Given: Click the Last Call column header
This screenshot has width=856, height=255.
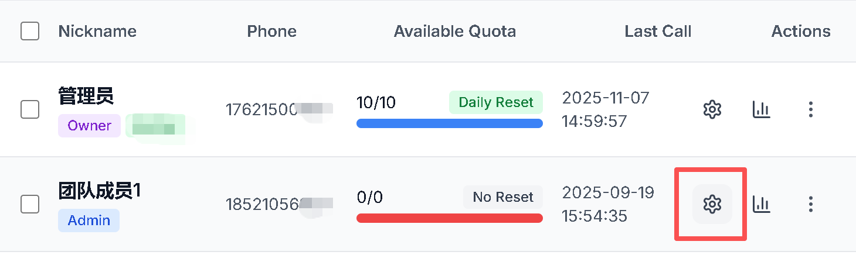Looking at the screenshot, I should pyautogui.click(x=658, y=31).
